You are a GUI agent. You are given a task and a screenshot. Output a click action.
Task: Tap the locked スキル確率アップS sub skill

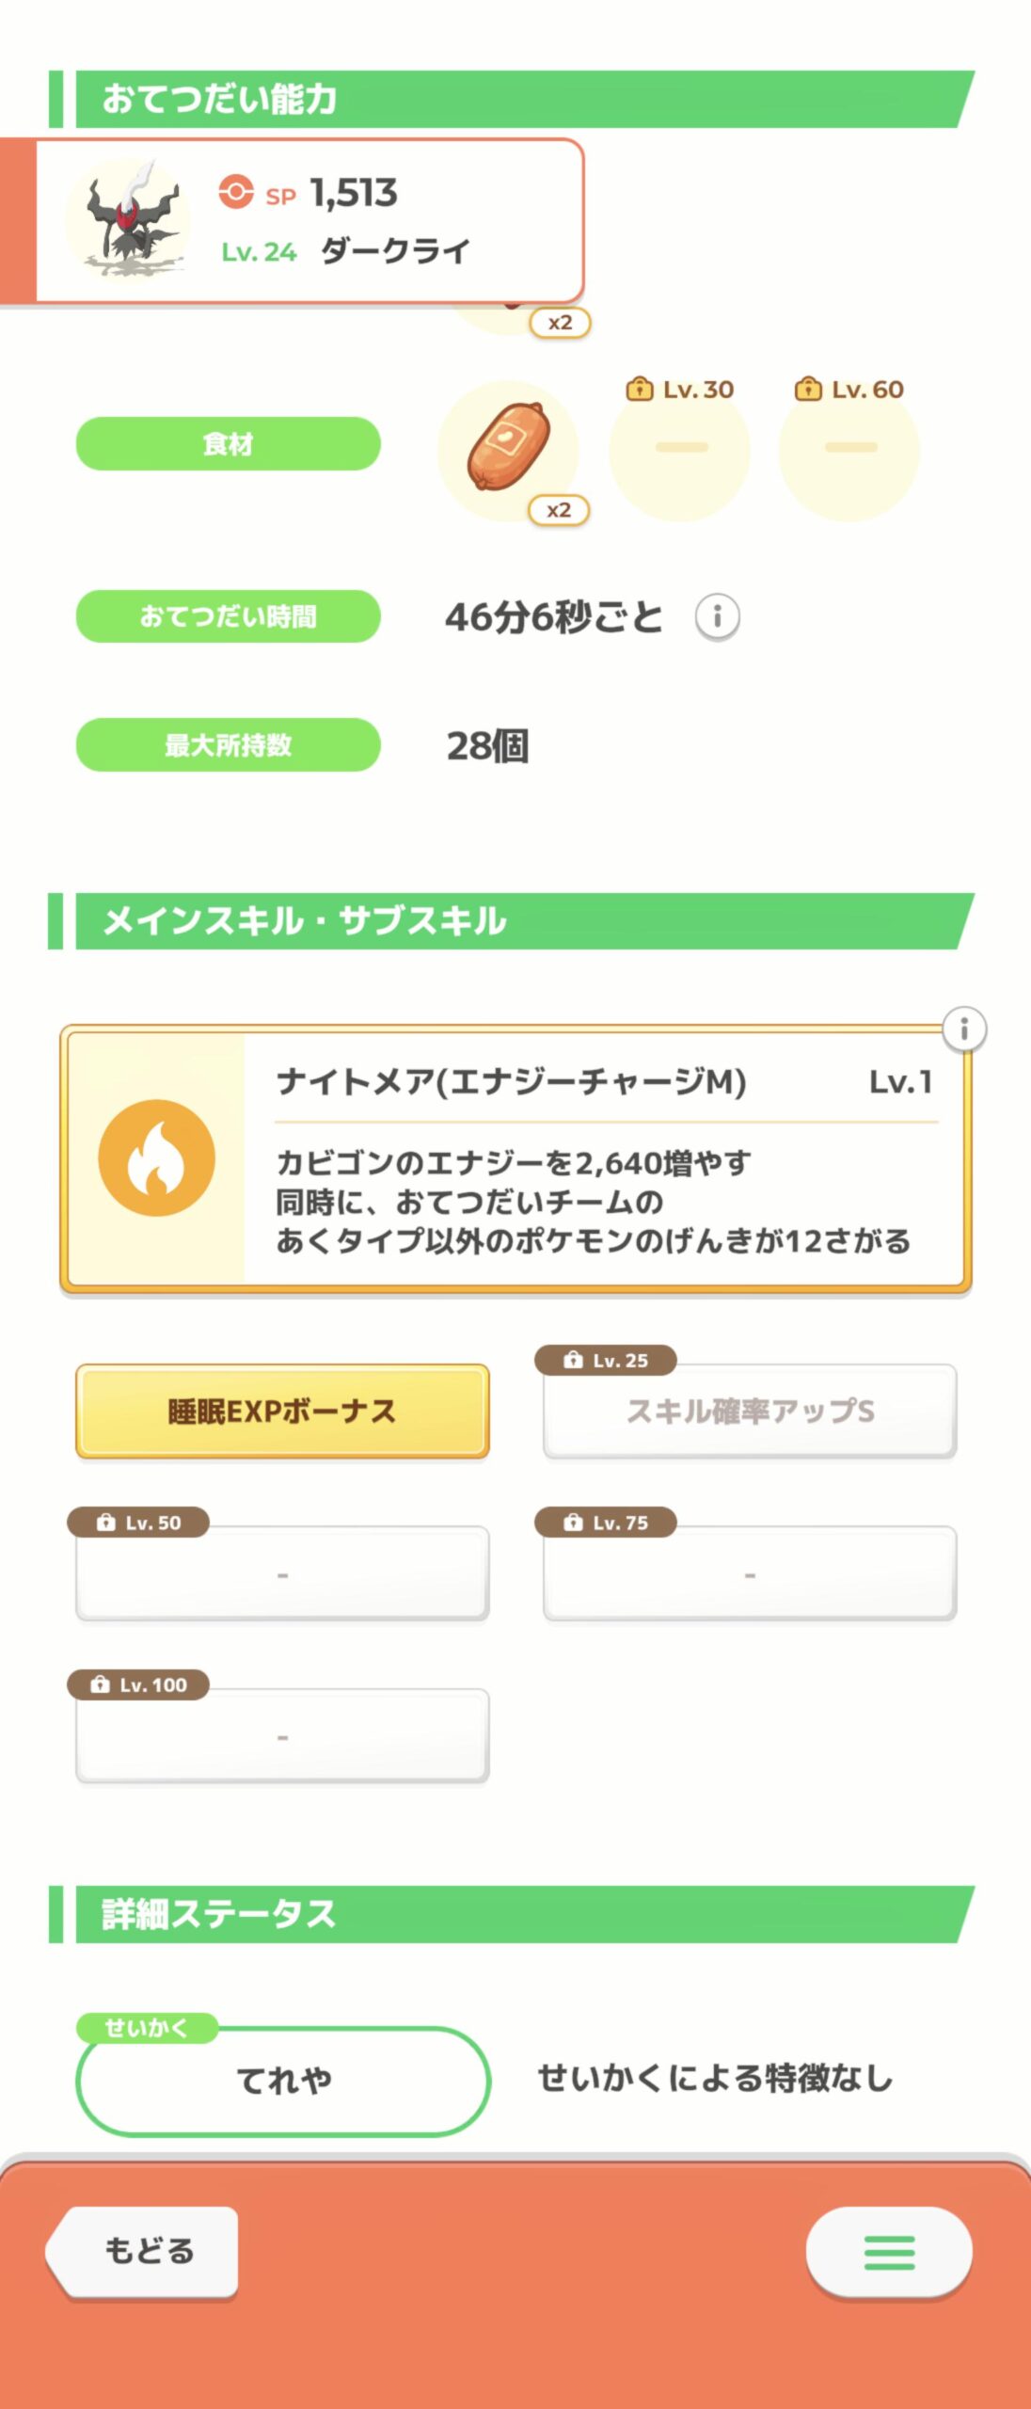(750, 1411)
